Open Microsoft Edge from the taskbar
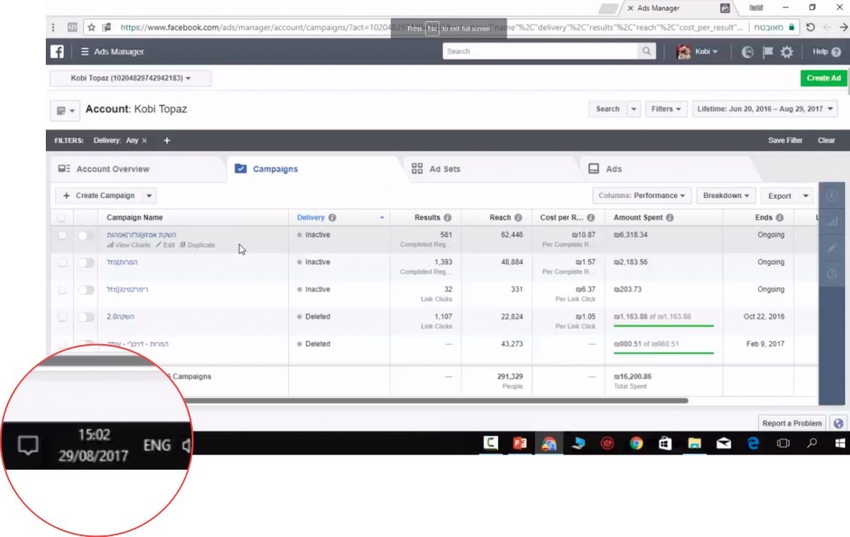The image size is (850, 537). (x=753, y=444)
